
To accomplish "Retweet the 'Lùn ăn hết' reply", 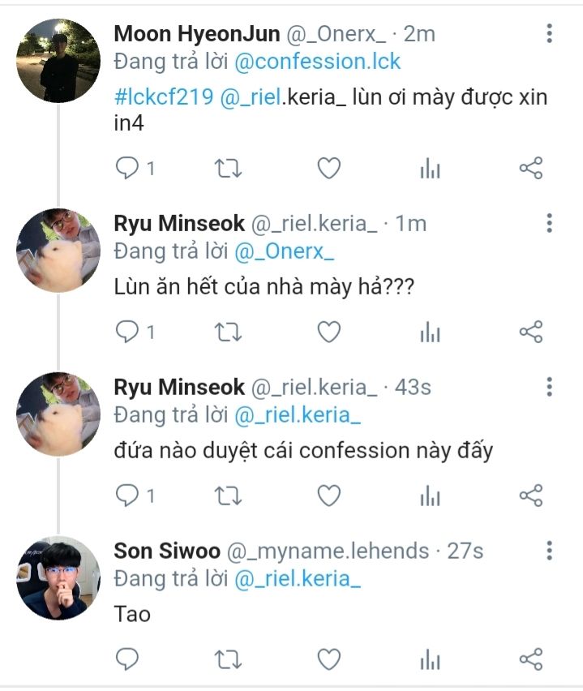I will pyautogui.click(x=226, y=332).
